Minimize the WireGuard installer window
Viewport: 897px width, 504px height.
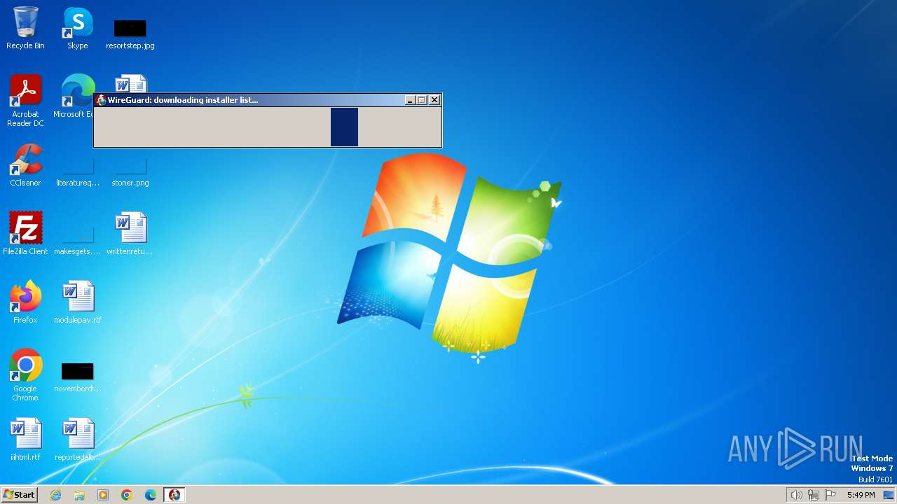(410, 100)
